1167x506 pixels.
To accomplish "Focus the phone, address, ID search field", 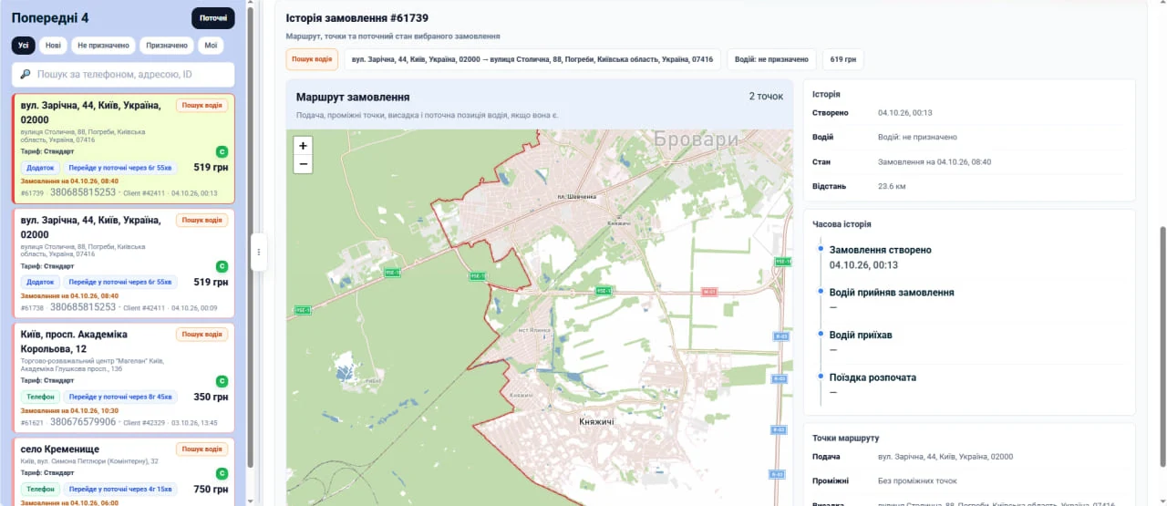I will 123,74.
